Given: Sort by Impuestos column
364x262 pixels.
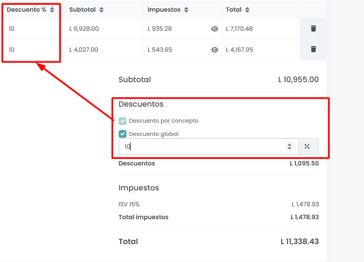Looking at the screenshot, I should [186, 10].
